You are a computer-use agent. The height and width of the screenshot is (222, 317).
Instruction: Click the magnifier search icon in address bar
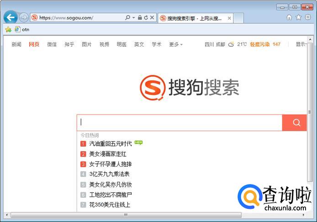click(128, 18)
